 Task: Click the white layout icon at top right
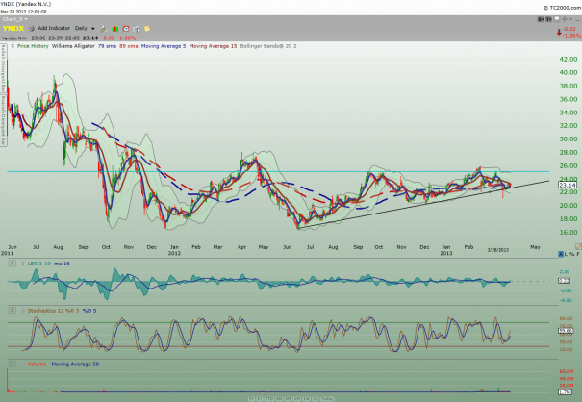557,19
